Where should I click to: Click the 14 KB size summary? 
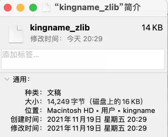pyautogui.click(x=152, y=28)
